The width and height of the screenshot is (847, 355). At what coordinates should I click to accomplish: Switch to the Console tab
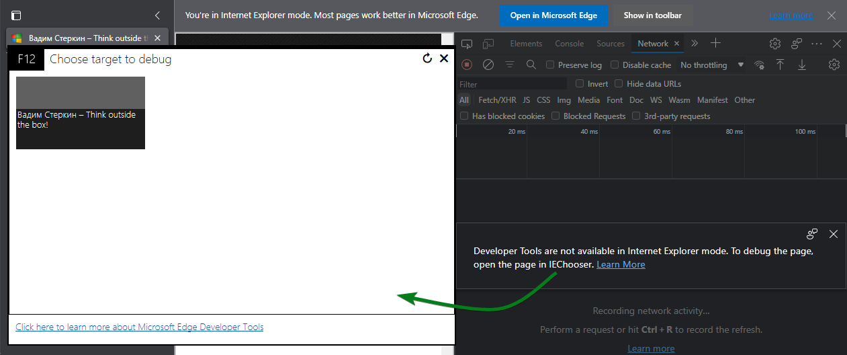point(569,44)
